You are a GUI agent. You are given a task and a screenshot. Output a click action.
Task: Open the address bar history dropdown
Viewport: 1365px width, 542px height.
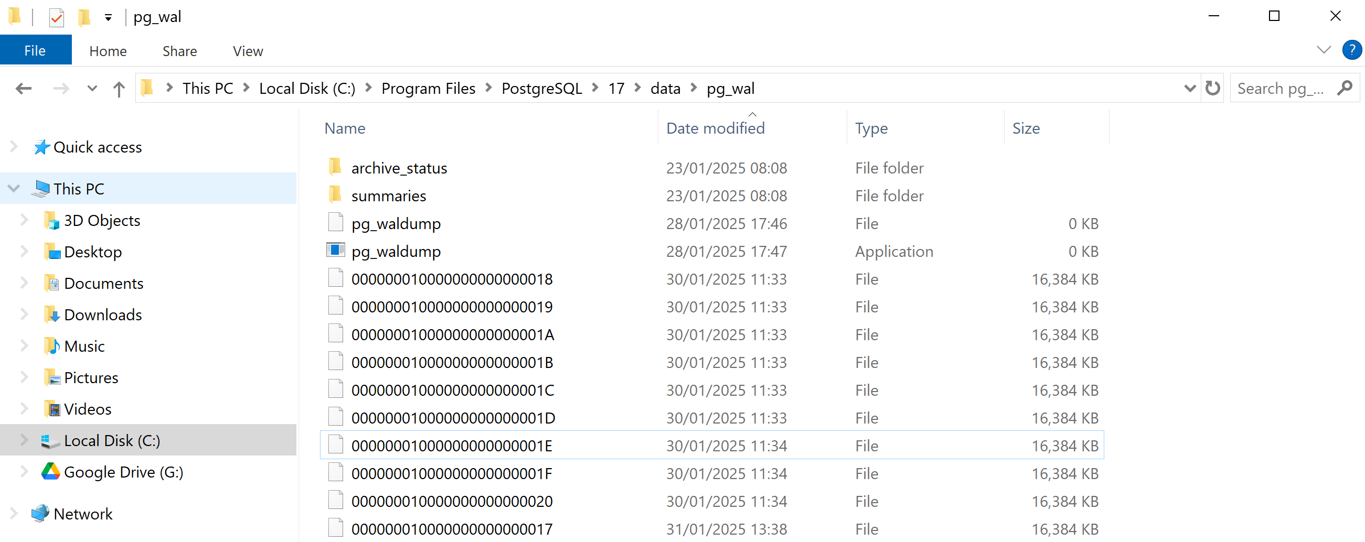[x=1190, y=89]
